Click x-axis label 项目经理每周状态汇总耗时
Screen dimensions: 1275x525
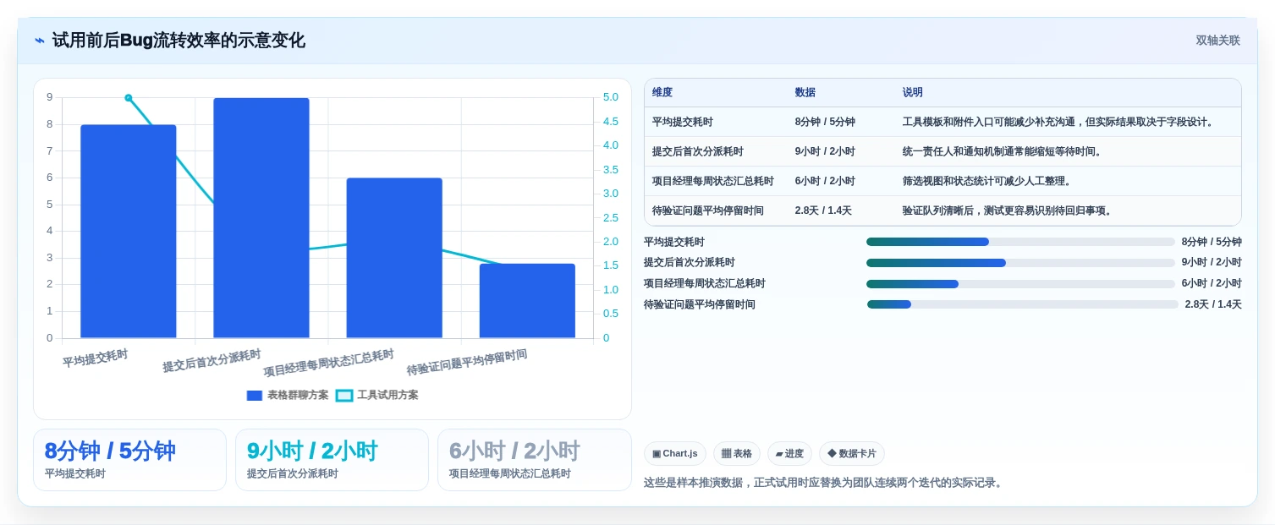(328, 363)
